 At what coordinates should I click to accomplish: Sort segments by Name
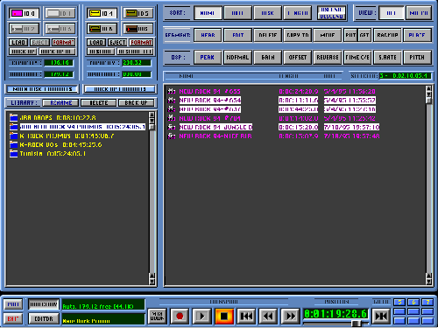(208, 13)
